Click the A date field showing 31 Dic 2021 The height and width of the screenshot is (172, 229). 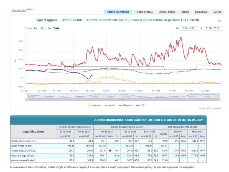212,28
